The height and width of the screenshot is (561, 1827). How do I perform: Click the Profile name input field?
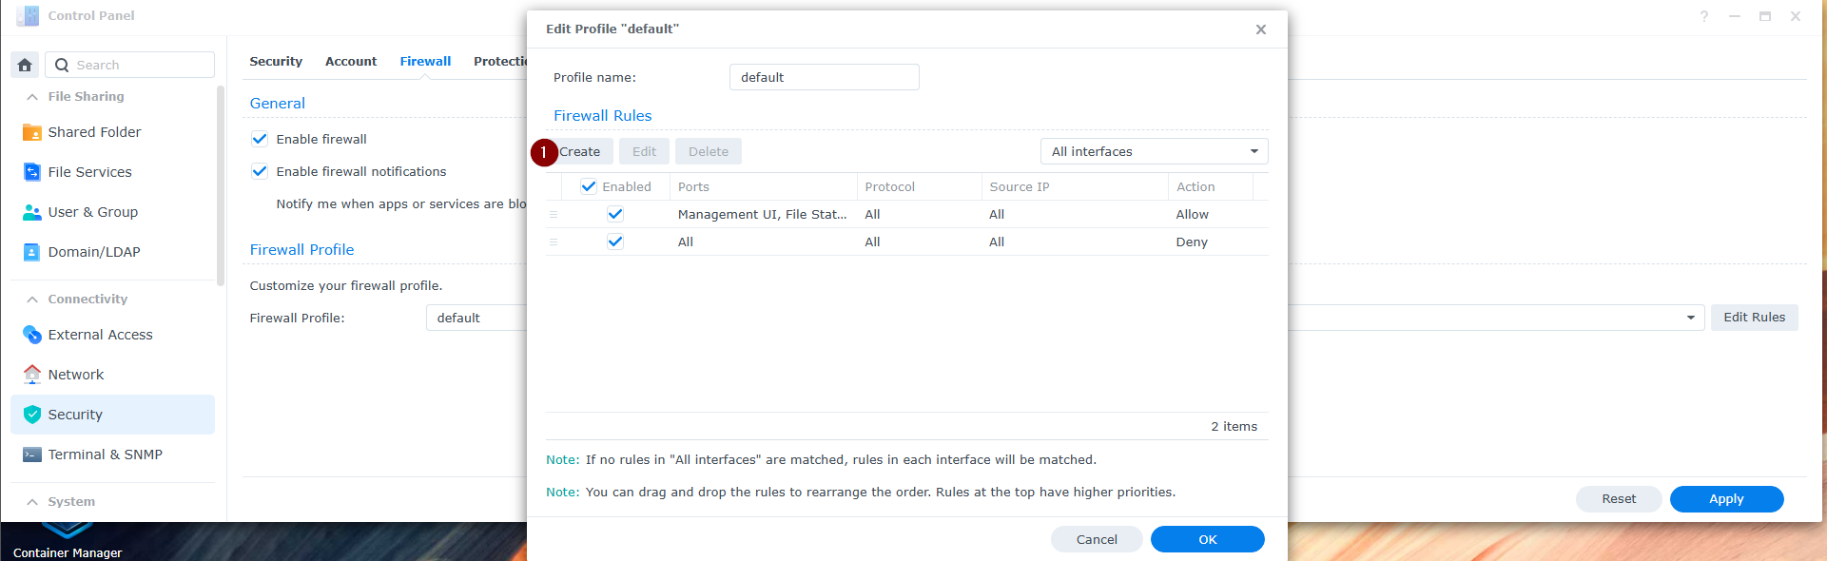tap(824, 77)
